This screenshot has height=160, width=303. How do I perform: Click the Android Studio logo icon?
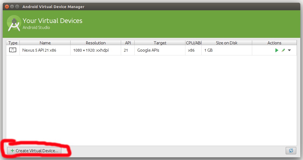click(14, 23)
